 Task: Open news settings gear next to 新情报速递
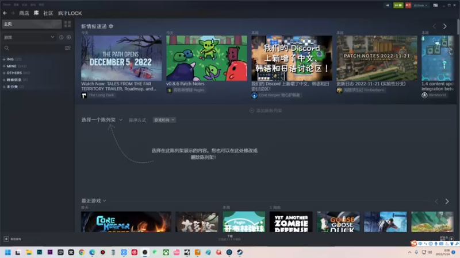click(x=111, y=26)
